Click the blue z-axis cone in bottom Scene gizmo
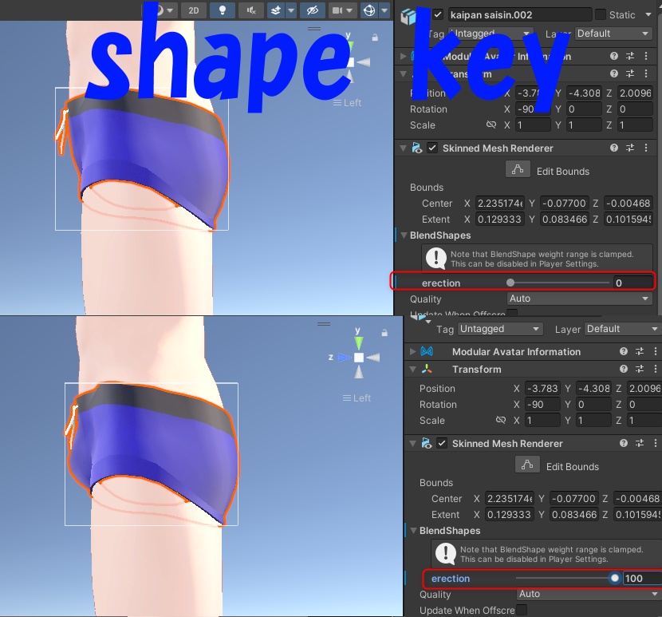Image resolution: width=662 pixels, height=617 pixels. click(x=344, y=358)
